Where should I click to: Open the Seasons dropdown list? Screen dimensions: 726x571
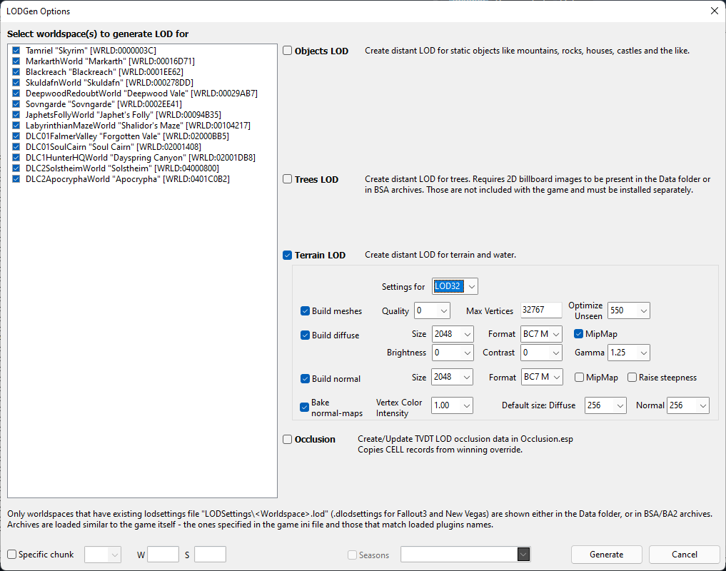tap(523, 555)
